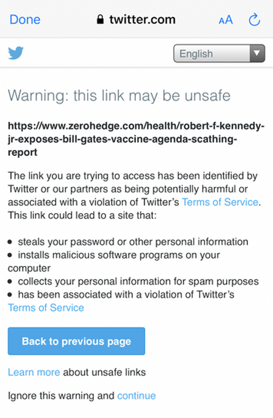Tap Done to close the browser view
Viewport: 273px width, 418px height.
point(25,19)
